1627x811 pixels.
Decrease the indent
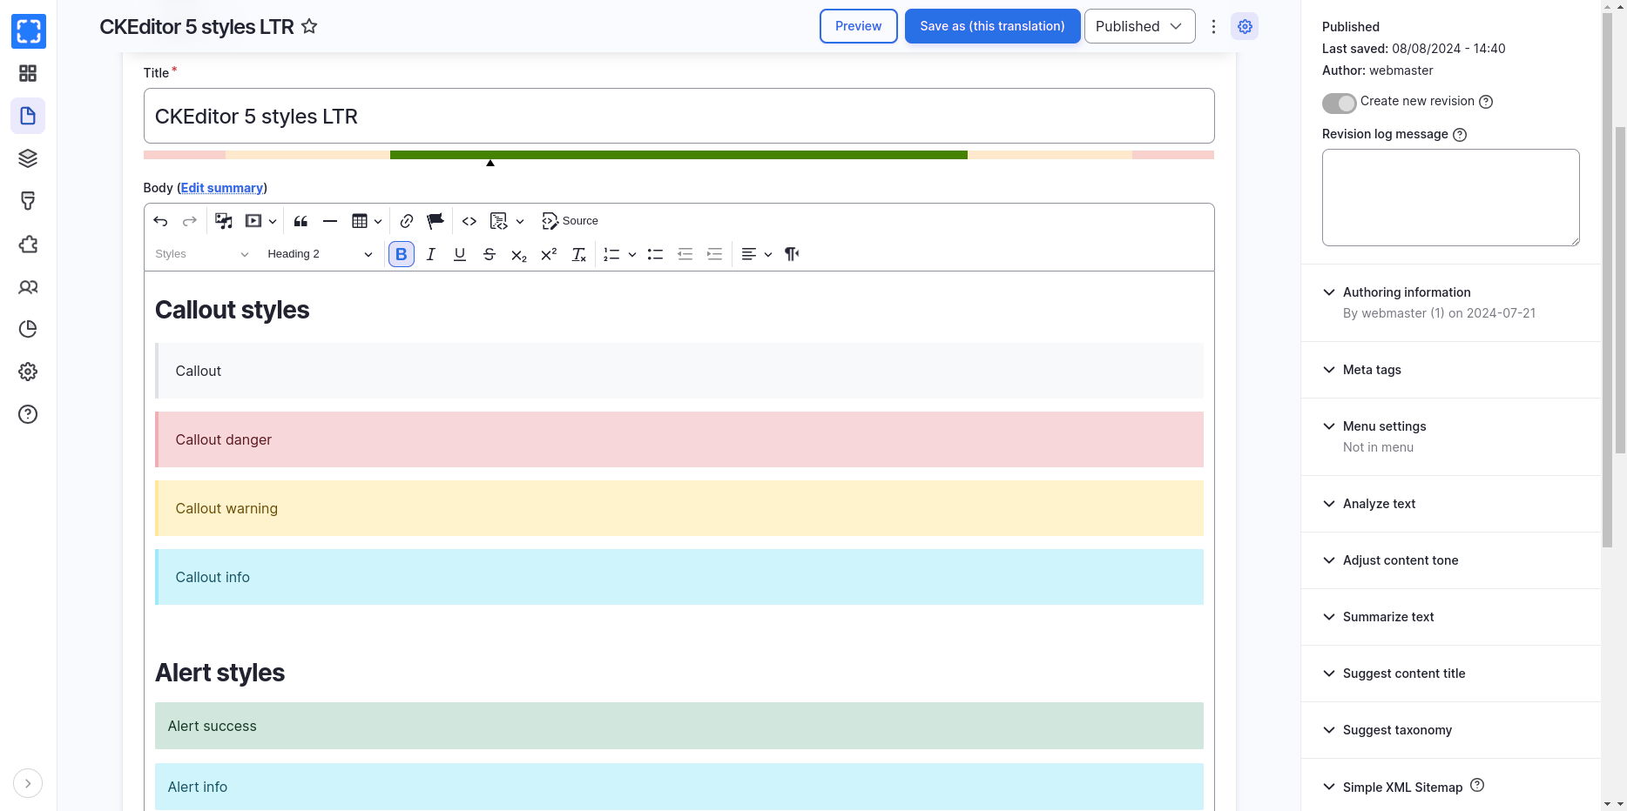(x=685, y=254)
